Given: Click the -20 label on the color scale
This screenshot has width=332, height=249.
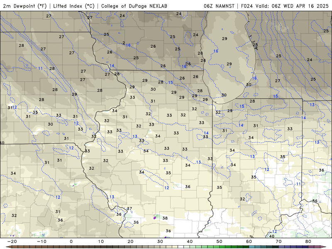Looking at the screenshot, I should 12,242.
